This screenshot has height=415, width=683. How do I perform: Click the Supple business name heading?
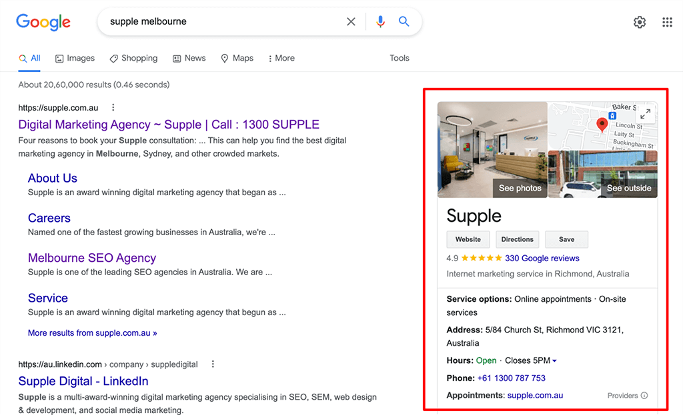474,216
